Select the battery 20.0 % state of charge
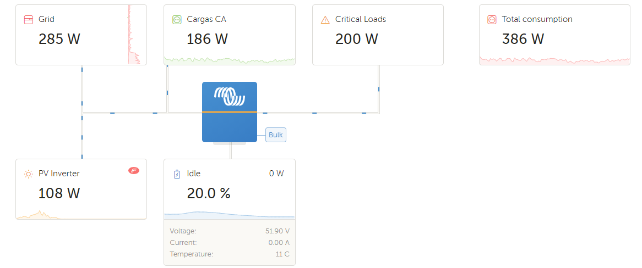 point(208,193)
